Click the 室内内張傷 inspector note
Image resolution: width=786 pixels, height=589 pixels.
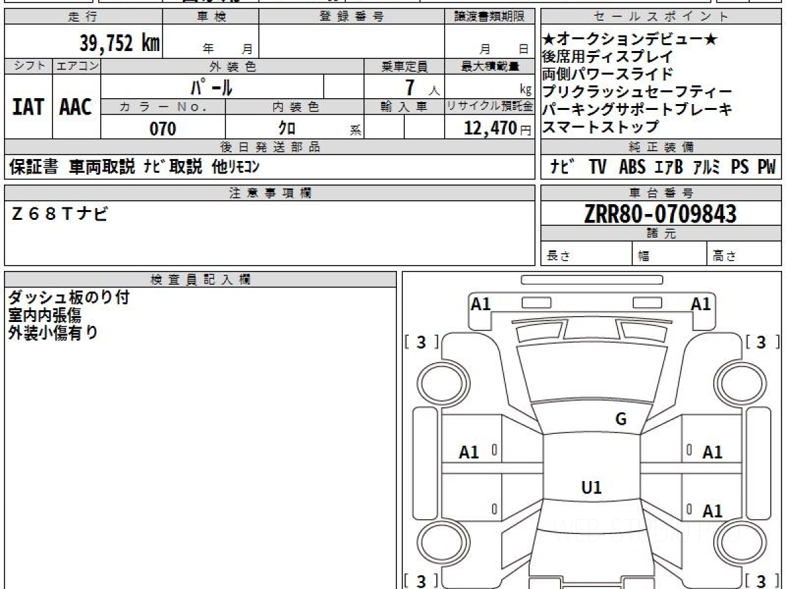45,315
